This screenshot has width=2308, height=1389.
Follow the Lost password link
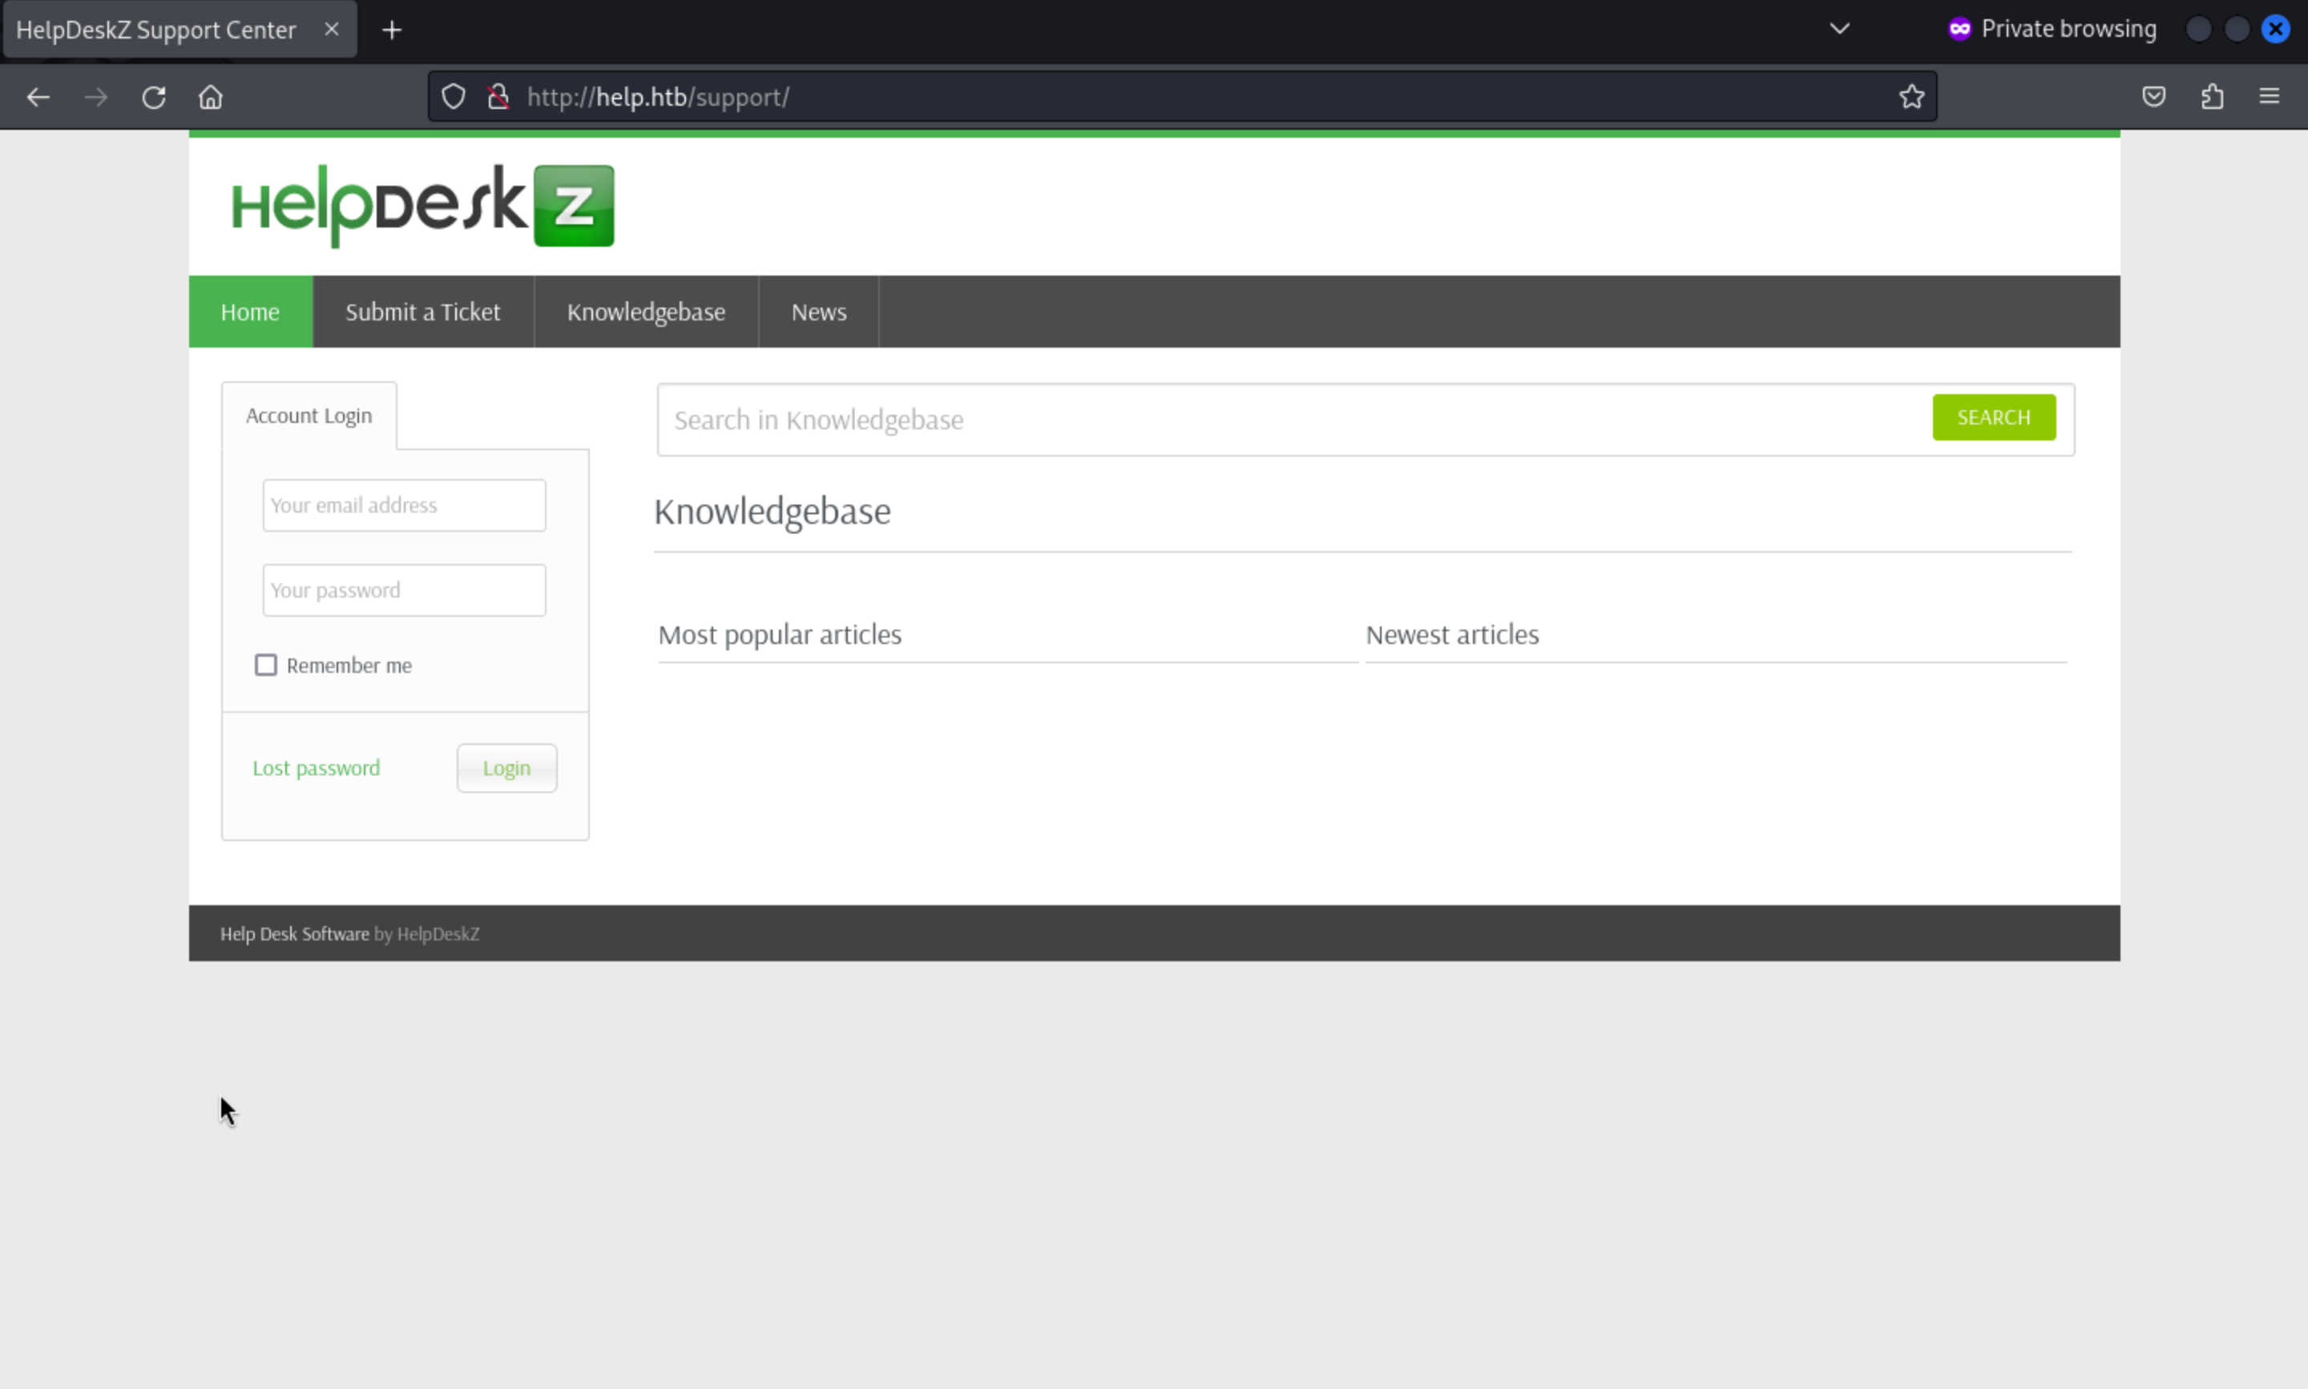[317, 768]
